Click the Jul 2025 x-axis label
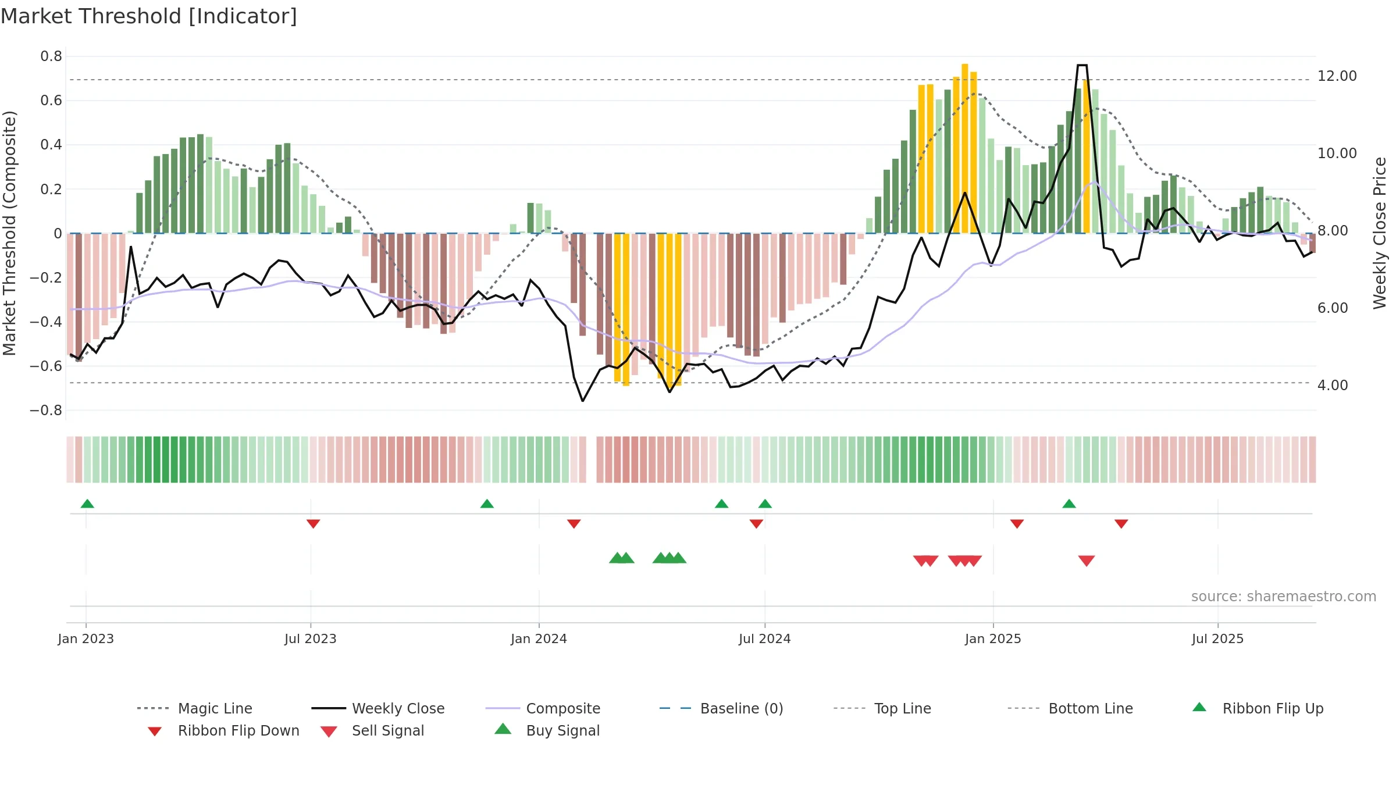This screenshot has height=785, width=1396. click(x=1218, y=638)
